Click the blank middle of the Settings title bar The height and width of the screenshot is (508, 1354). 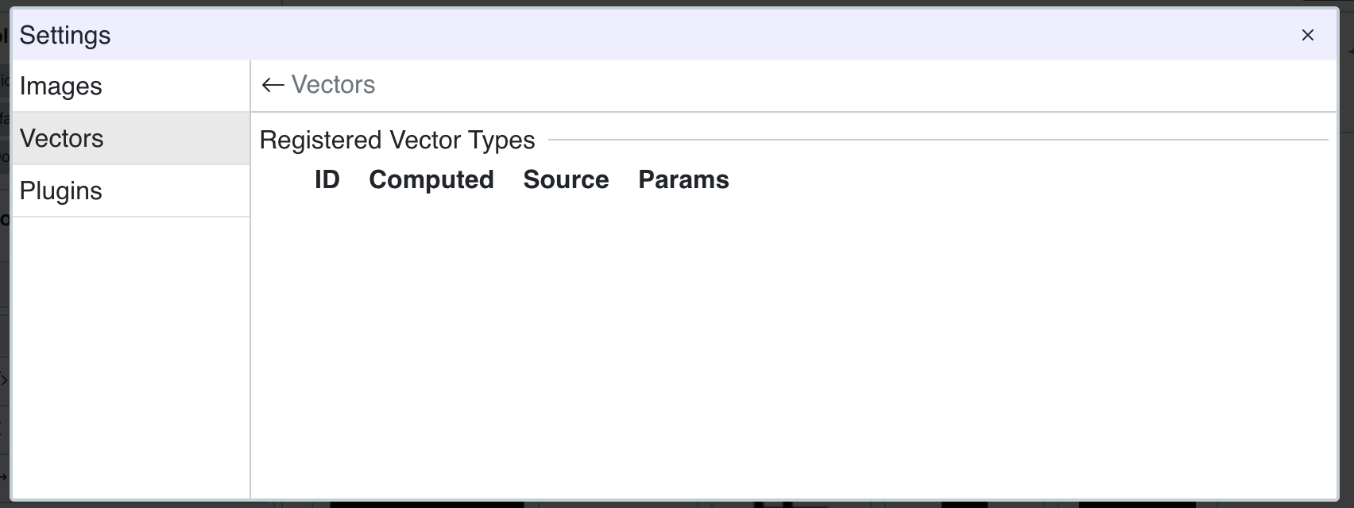coord(675,35)
